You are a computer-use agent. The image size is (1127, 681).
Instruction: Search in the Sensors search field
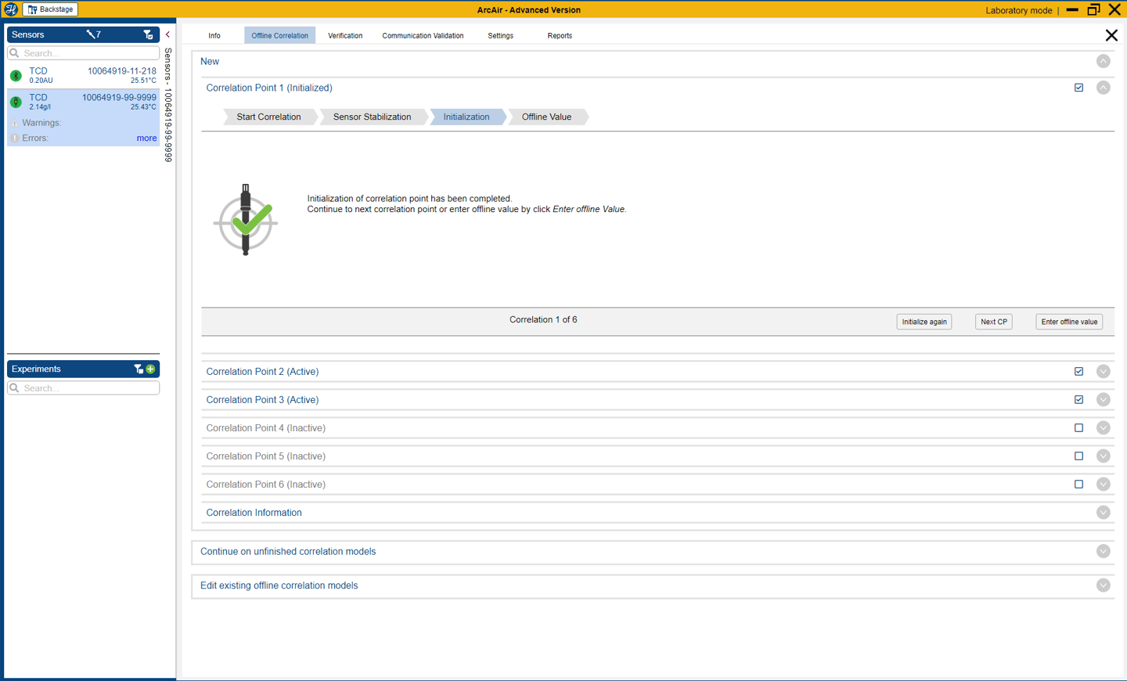click(83, 53)
